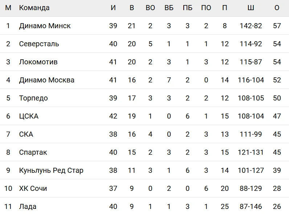The image size is (289, 214).
Task: Select the Локомотив team name
Action: 38,62
